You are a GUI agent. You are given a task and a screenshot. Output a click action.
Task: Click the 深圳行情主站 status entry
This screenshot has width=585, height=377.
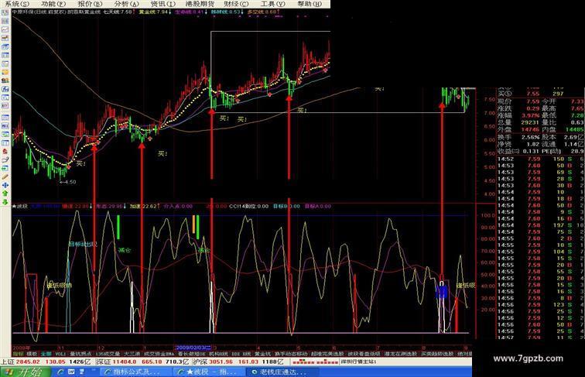[x=358, y=362]
